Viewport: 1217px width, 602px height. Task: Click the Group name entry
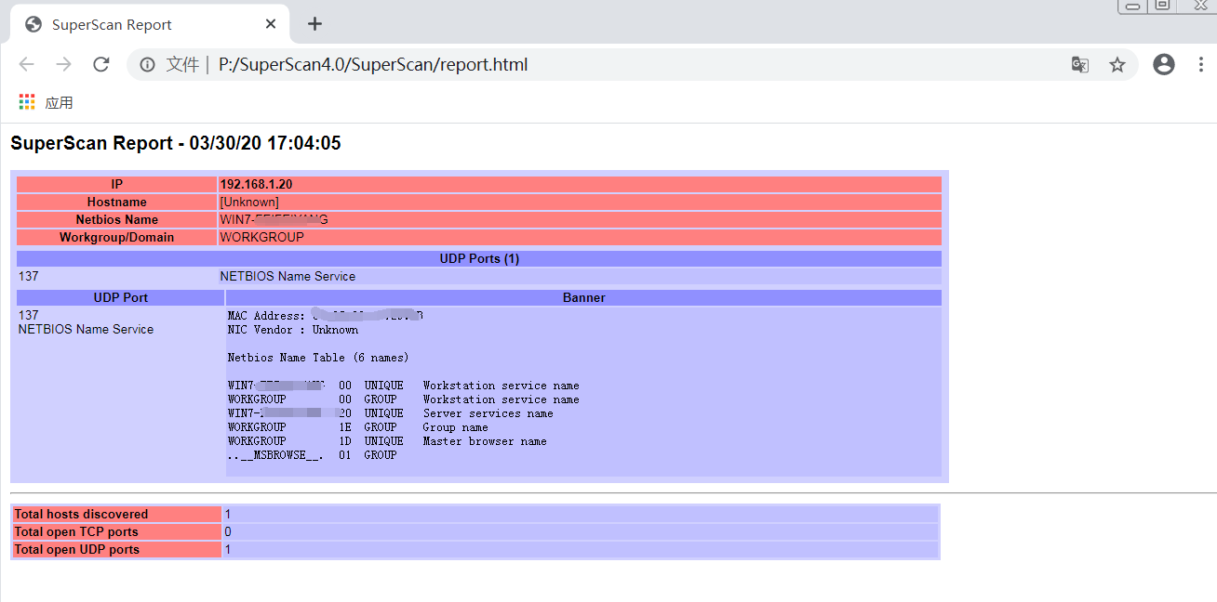click(x=456, y=427)
